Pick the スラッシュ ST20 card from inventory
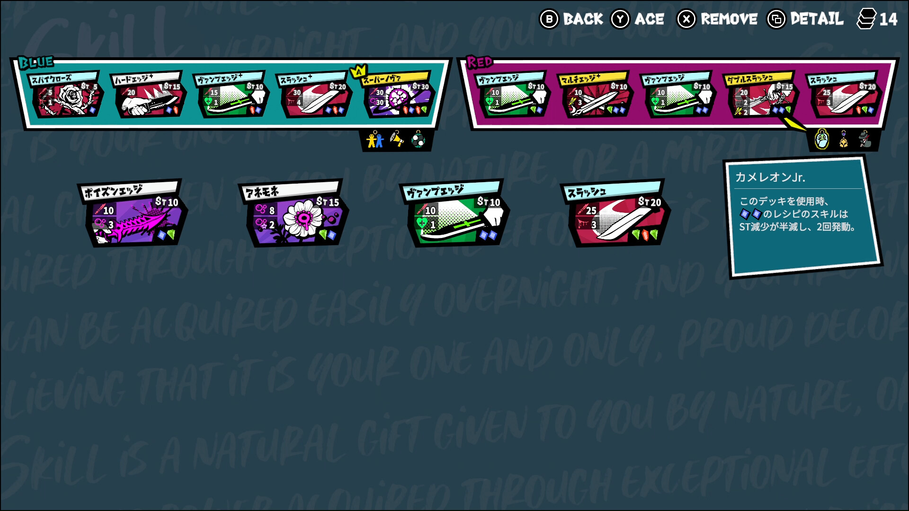The height and width of the screenshot is (511, 909). click(x=616, y=213)
